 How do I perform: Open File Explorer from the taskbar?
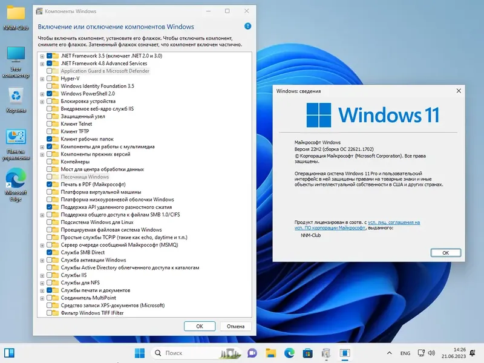click(270, 353)
